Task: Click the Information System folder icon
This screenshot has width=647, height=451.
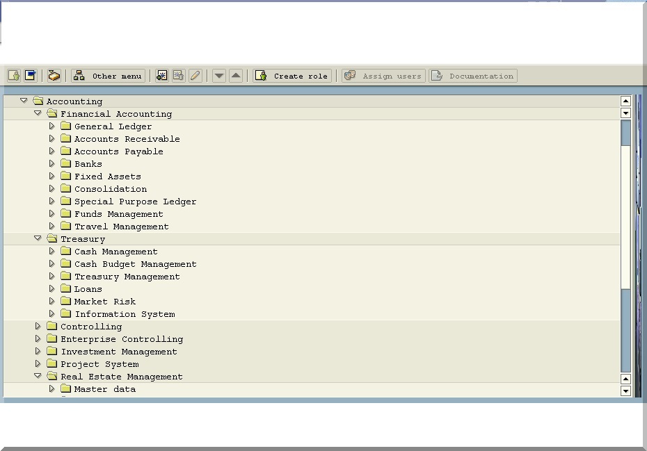Action: (65, 313)
